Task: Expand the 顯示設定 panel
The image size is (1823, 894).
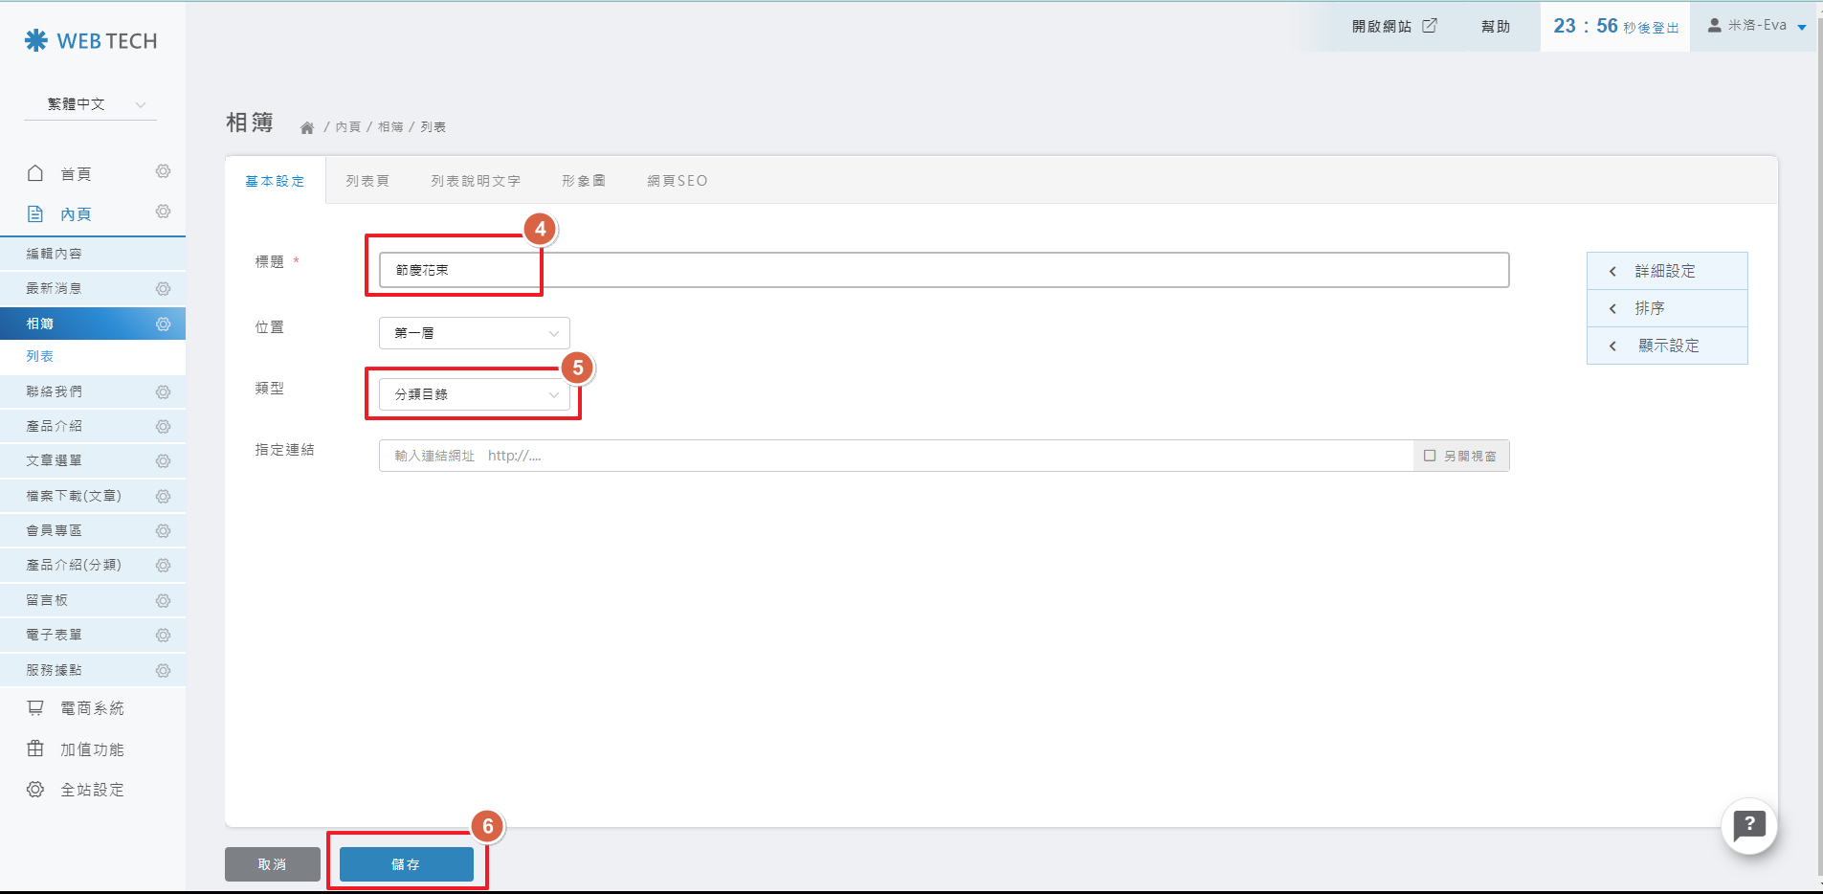Action: pos(1666,346)
